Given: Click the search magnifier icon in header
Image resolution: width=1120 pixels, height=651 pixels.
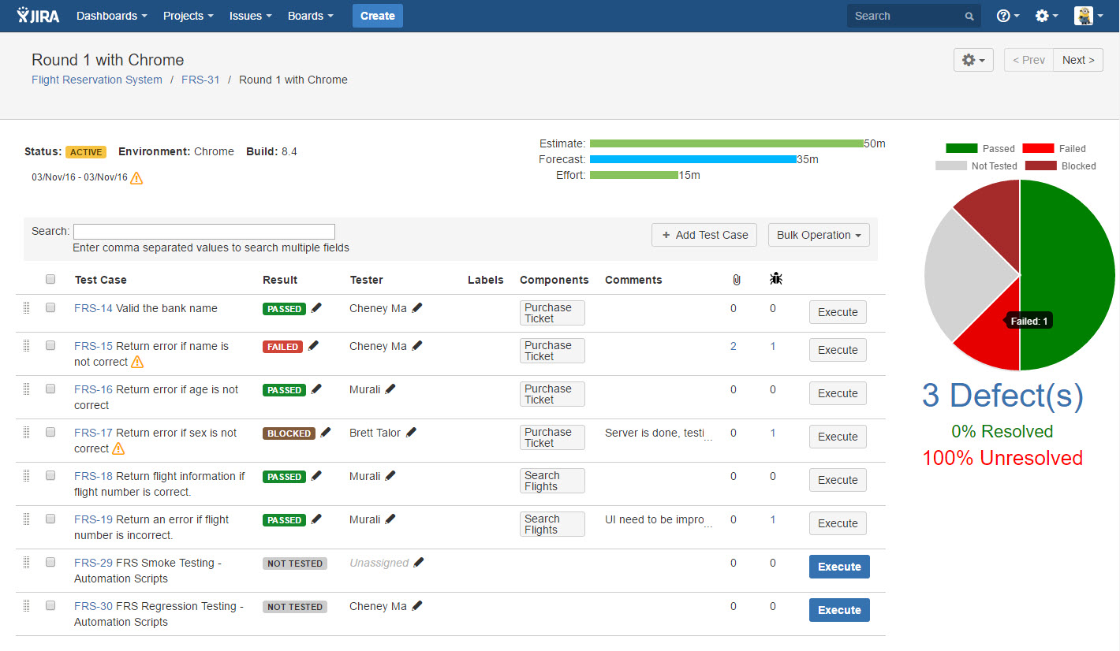Looking at the screenshot, I should 969,16.
